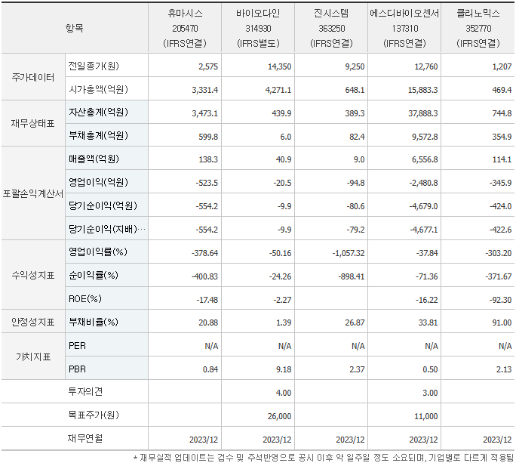
Task: Click the 항목 header cell
Action: pos(75,28)
